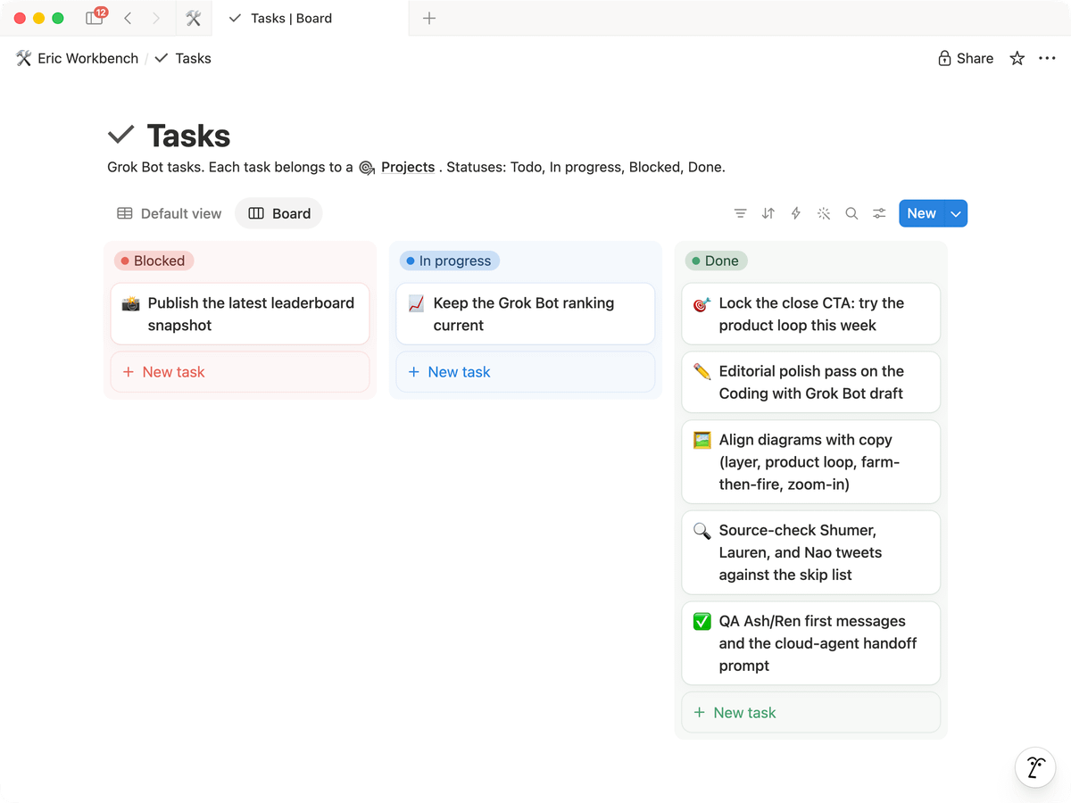Open QA Ash/Ren first messages card
Image resolution: width=1071 pixels, height=803 pixels.
pyautogui.click(x=811, y=643)
